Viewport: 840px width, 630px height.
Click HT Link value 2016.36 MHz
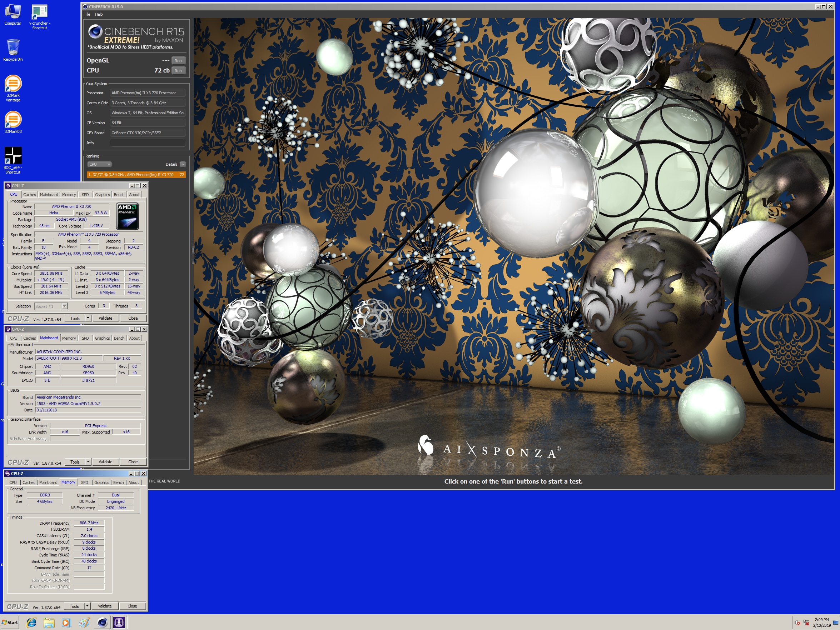(x=51, y=292)
